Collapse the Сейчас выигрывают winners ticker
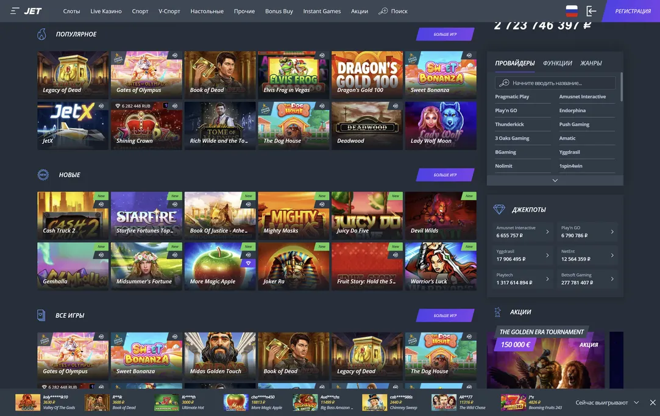 point(636,403)
